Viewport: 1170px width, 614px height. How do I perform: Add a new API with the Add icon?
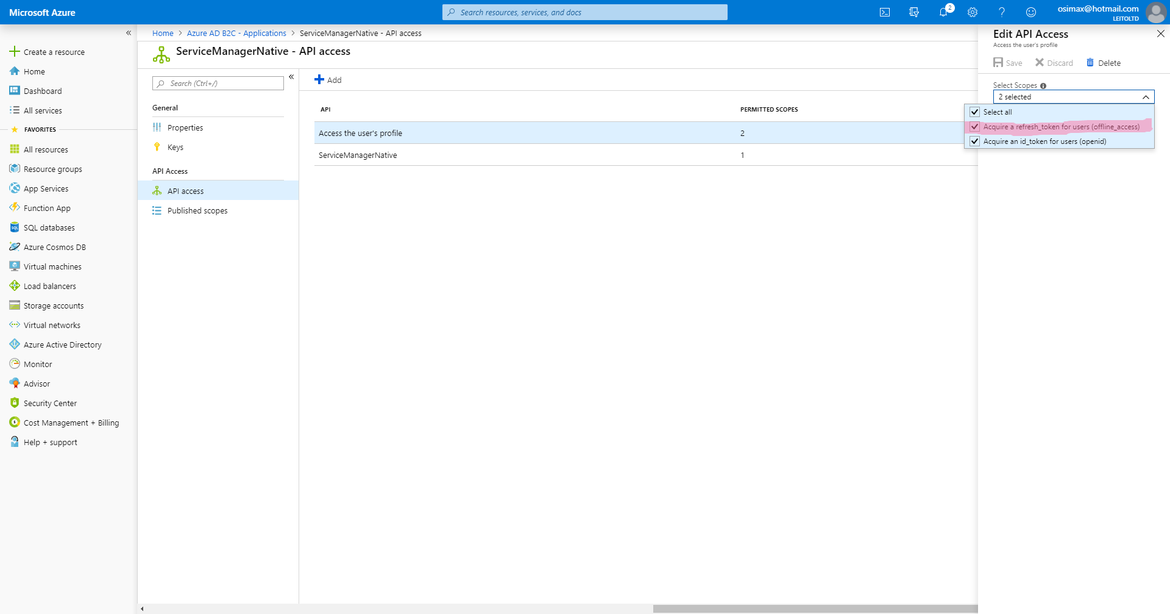pos(328,79)
